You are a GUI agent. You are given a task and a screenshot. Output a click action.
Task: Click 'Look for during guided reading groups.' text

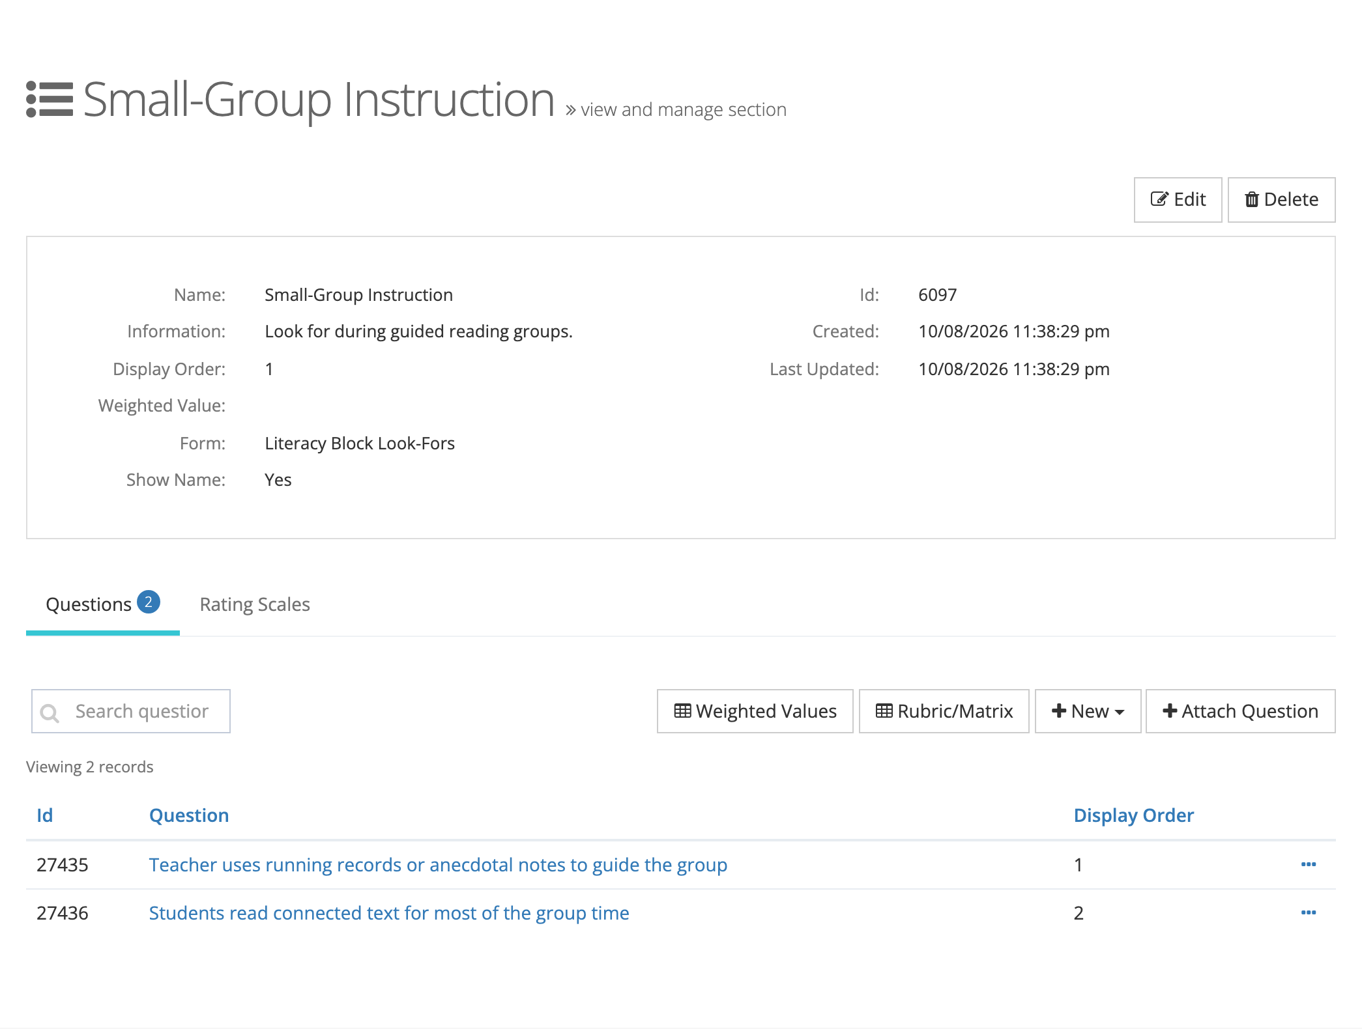coord(418,331)
